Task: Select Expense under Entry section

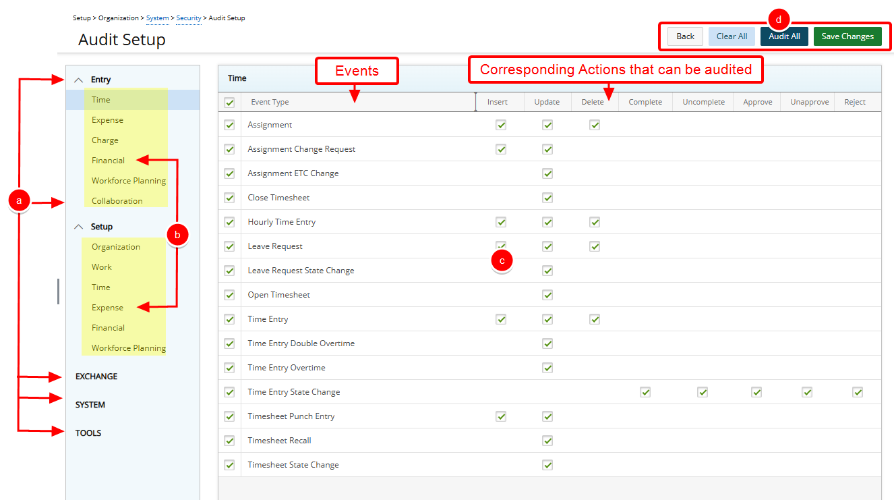Action: (108, 120)
